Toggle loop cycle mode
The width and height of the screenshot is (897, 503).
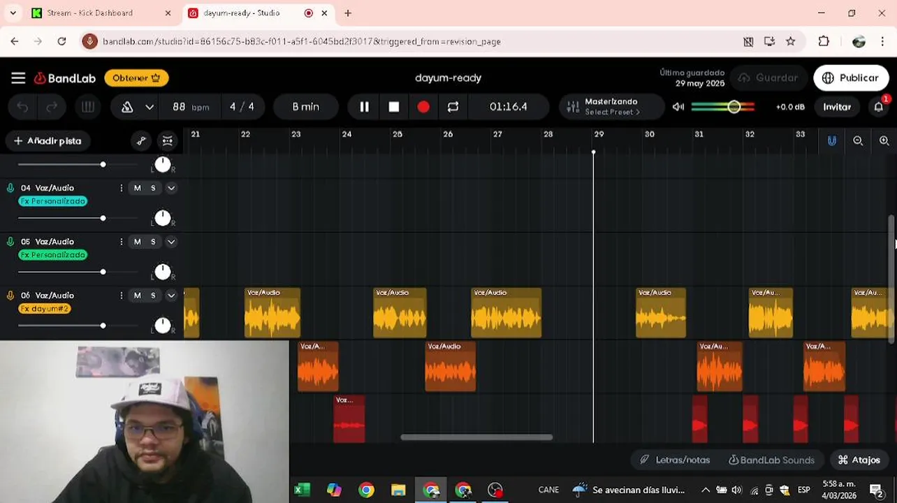point(453,107)
